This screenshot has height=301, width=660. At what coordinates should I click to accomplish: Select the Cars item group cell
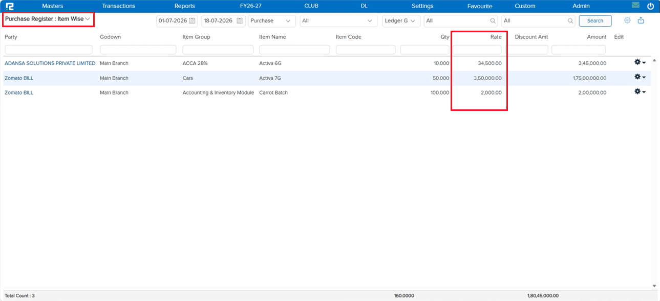pyautogui.click(x=188, y=78)
